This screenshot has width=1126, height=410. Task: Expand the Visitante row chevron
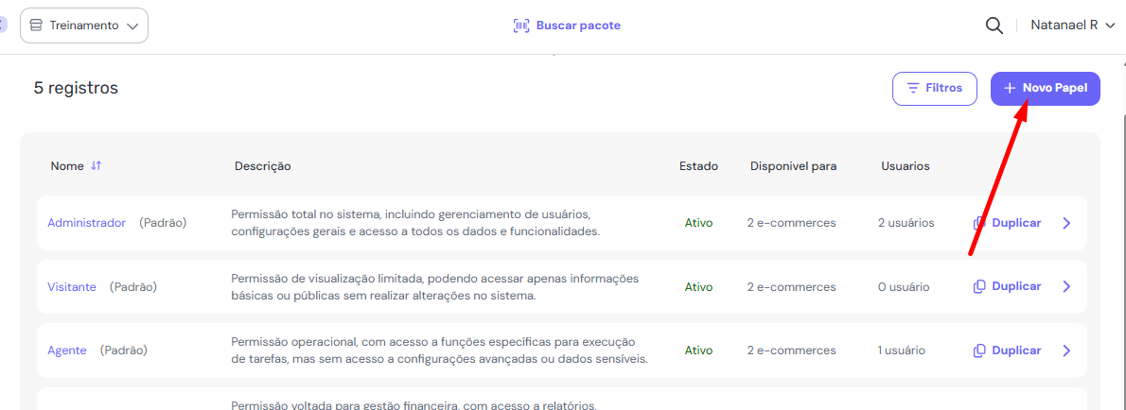click(x=1066, y=286)
